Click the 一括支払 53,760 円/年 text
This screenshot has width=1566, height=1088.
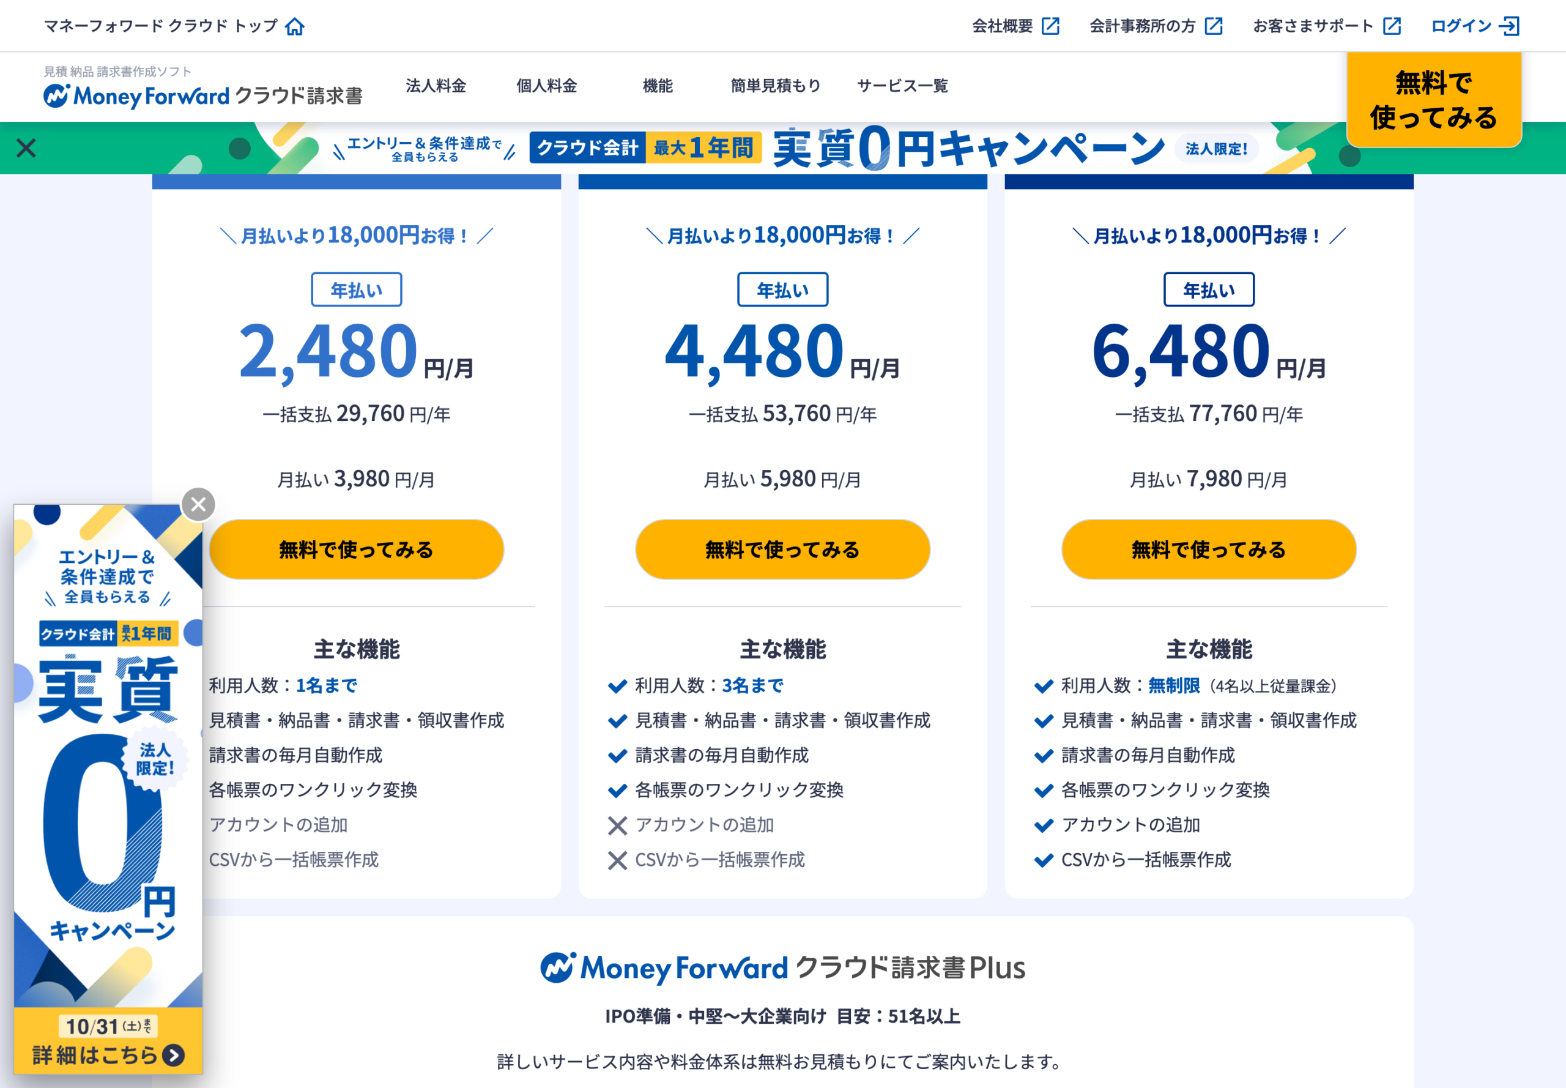pyautogui.click(x=782, y=414)
